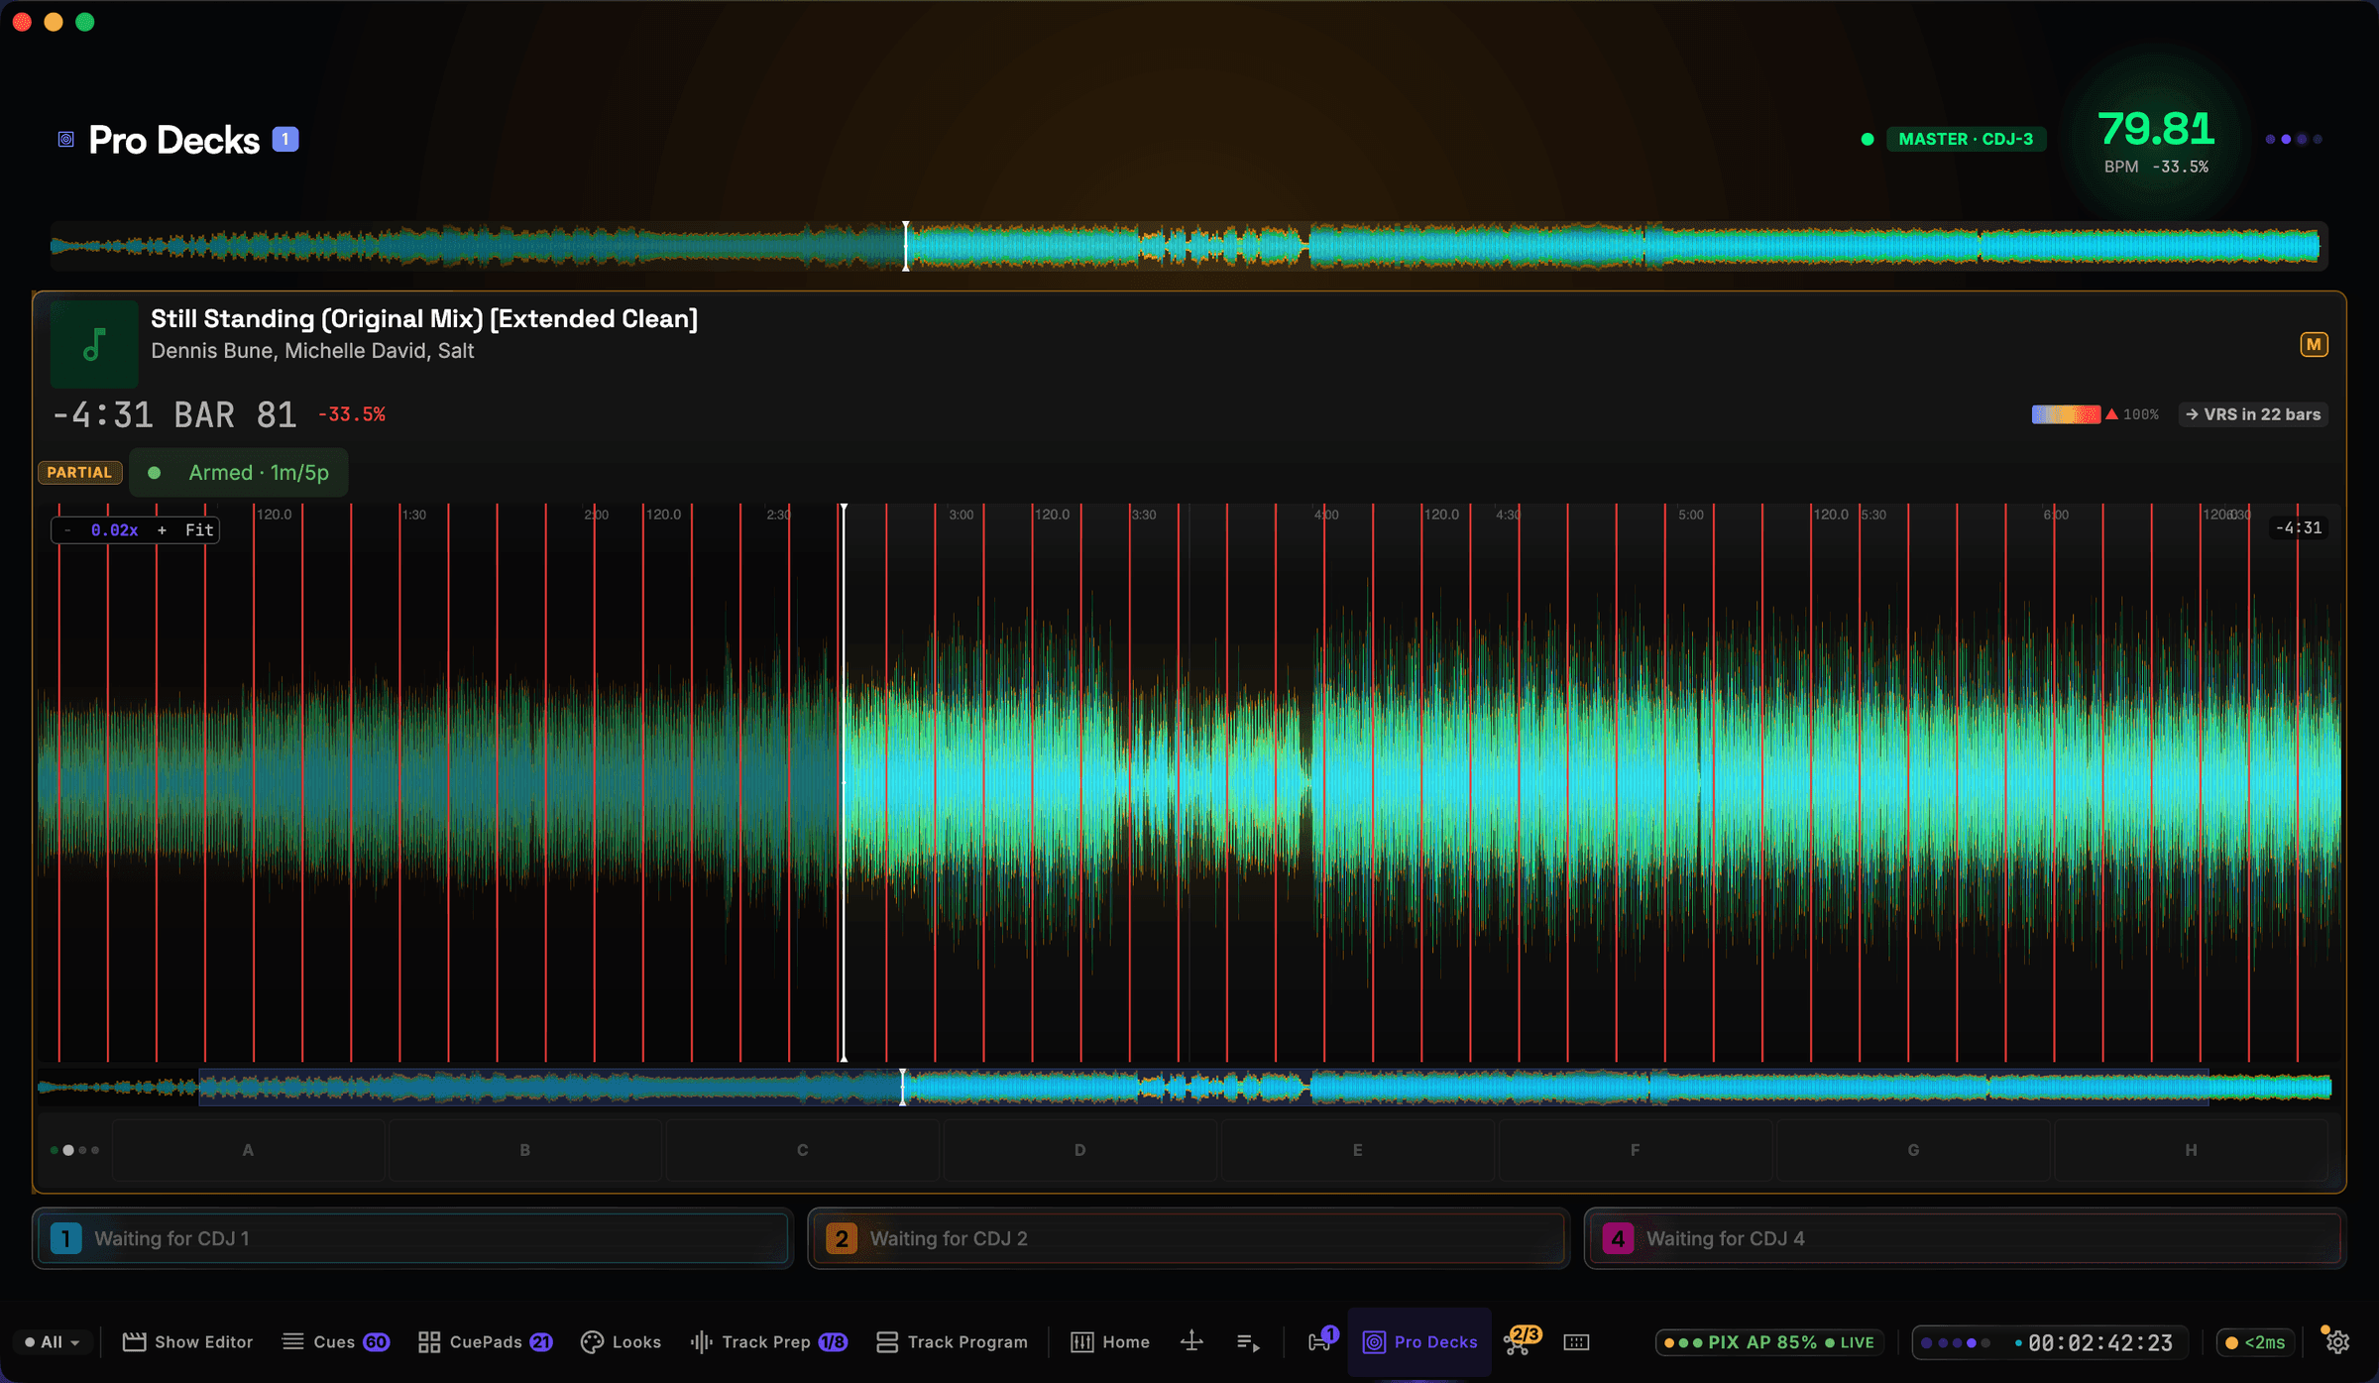The height and width of the screenshot is (1383, 2379).
Task: Select hot cue pad G
Action: [x=1913, y=1150]
